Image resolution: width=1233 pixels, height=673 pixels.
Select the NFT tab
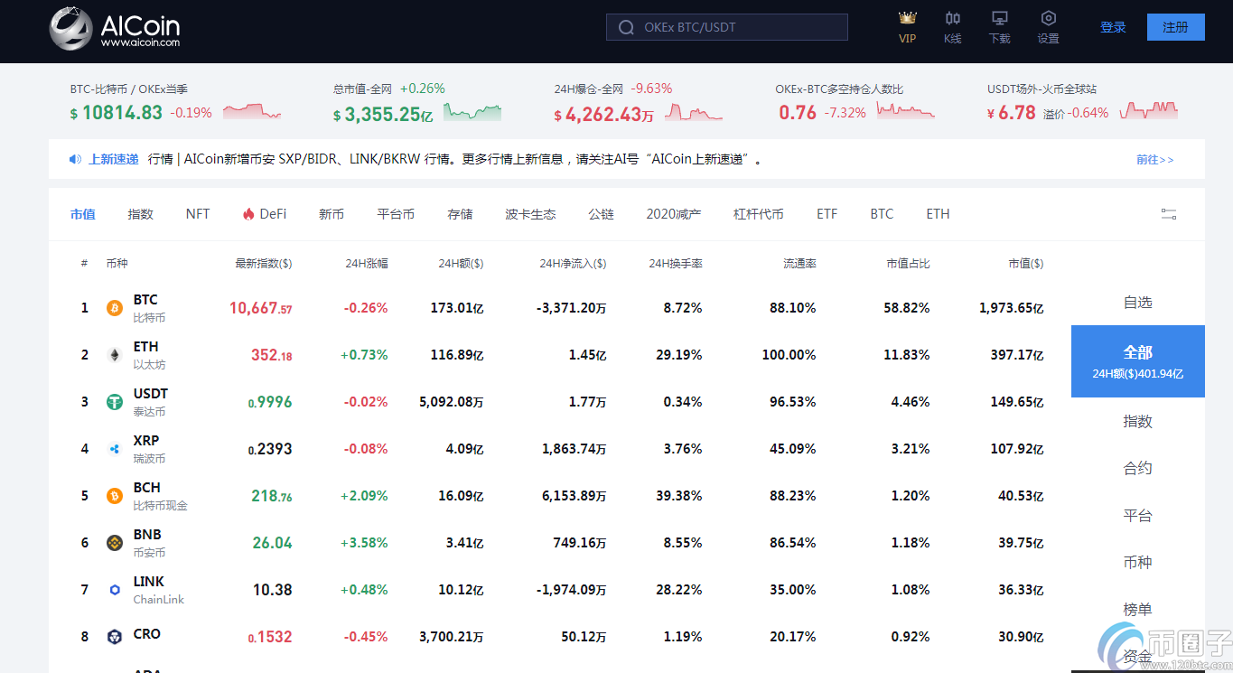(x=198, y=214)
